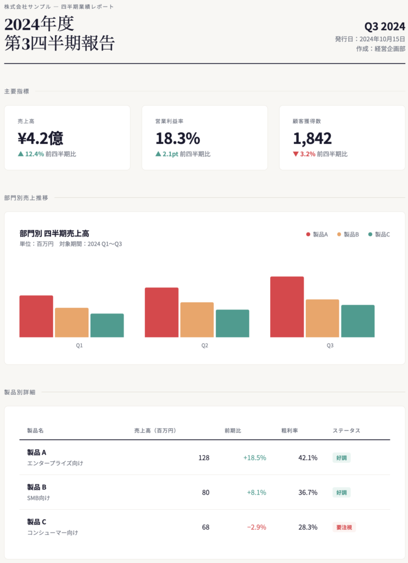
Task: Select the 製品 C product name
Action: [37, 521]
